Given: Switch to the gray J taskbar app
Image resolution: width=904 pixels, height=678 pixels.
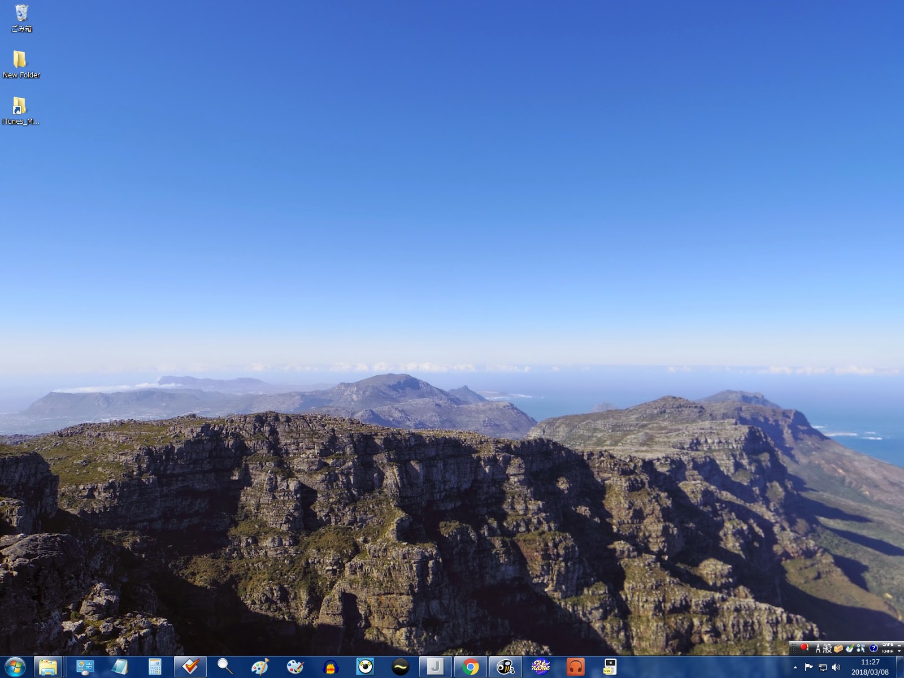Looking at the screenshot, I should pyautogui.click(x=436, y=667).
